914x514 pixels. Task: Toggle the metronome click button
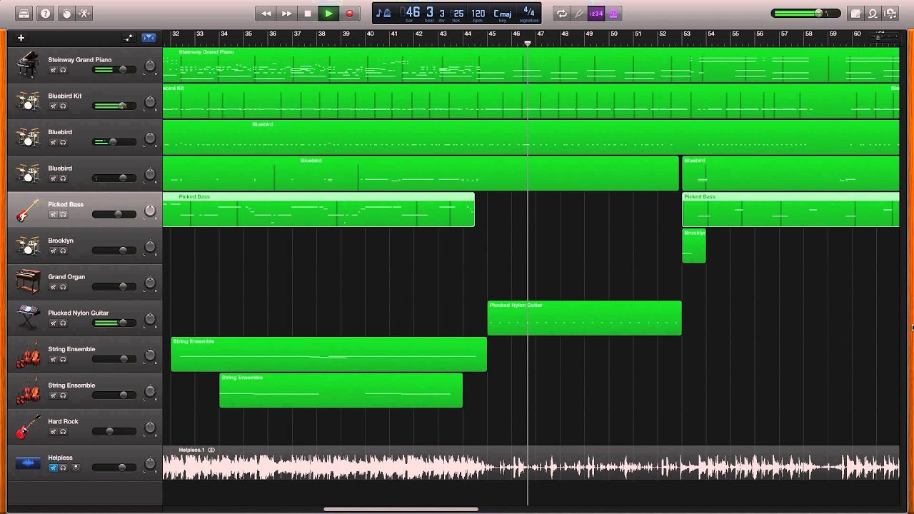(613, 14)
